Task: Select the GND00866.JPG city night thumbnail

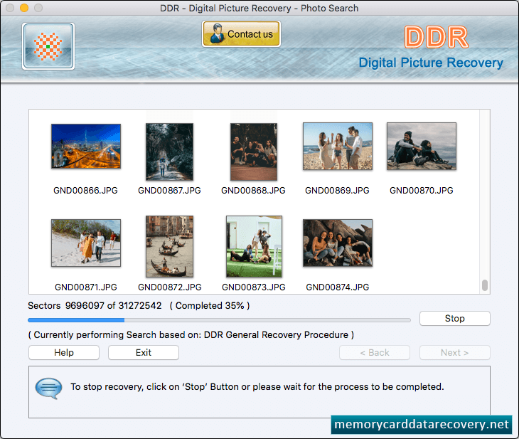Action: [86, 146]
